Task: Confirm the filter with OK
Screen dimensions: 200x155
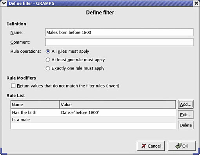Action: [182, 146]
